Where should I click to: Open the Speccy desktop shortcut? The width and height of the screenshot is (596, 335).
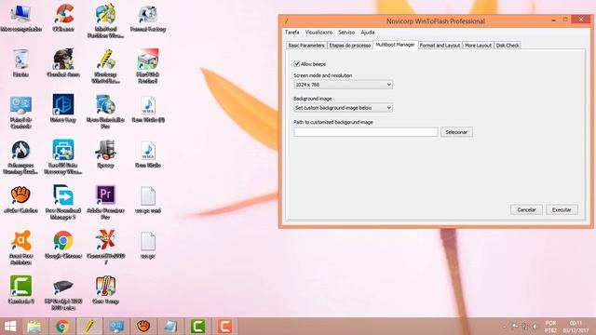(105, 154)
